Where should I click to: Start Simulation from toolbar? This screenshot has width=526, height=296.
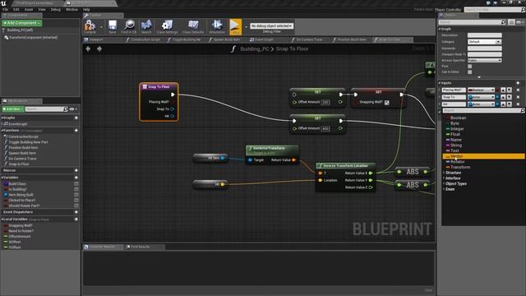point(217,26)
